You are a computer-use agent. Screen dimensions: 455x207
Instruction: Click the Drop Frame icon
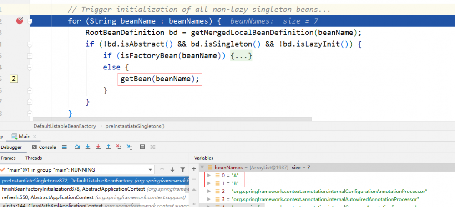(119, 147)
